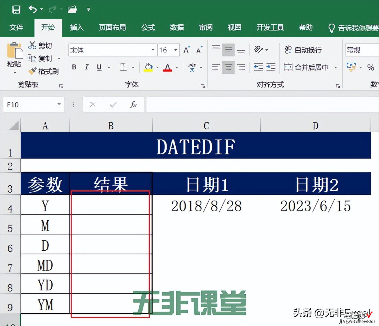This screenshot has width=379, height=326.
Task: Expand the fill color palette arrow
Action: (x=158, y=68)
